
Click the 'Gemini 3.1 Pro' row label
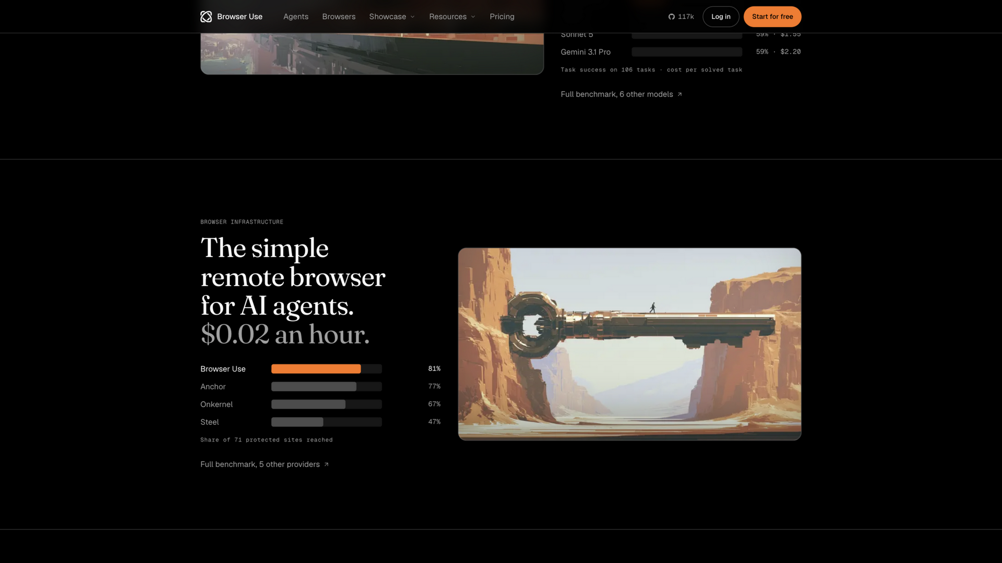(x=586, y=52)
